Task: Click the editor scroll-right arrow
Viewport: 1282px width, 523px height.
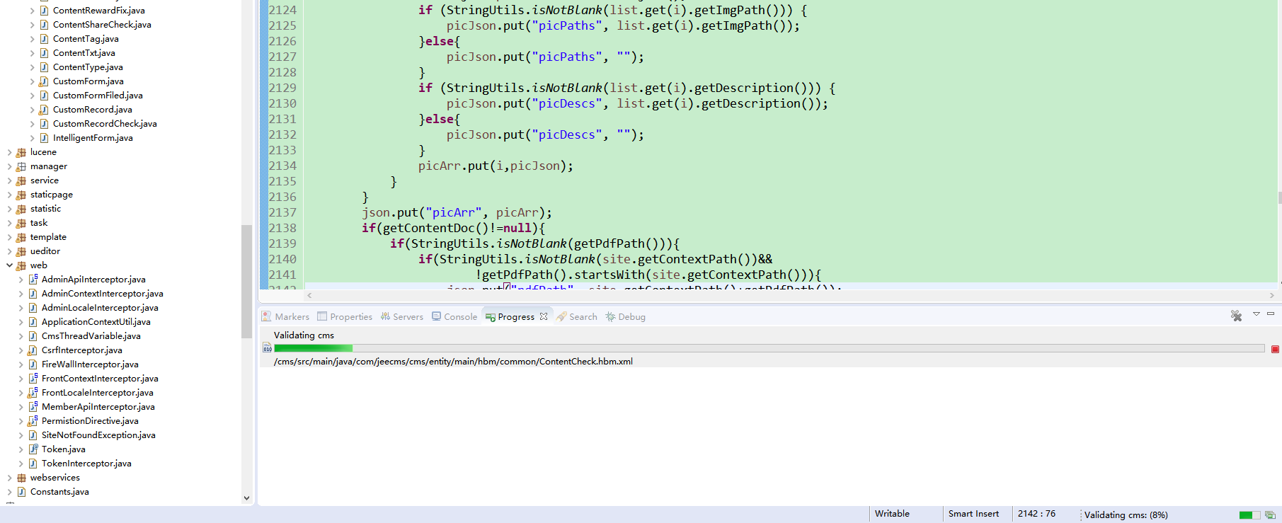Action: click(x=1272, y=295)
